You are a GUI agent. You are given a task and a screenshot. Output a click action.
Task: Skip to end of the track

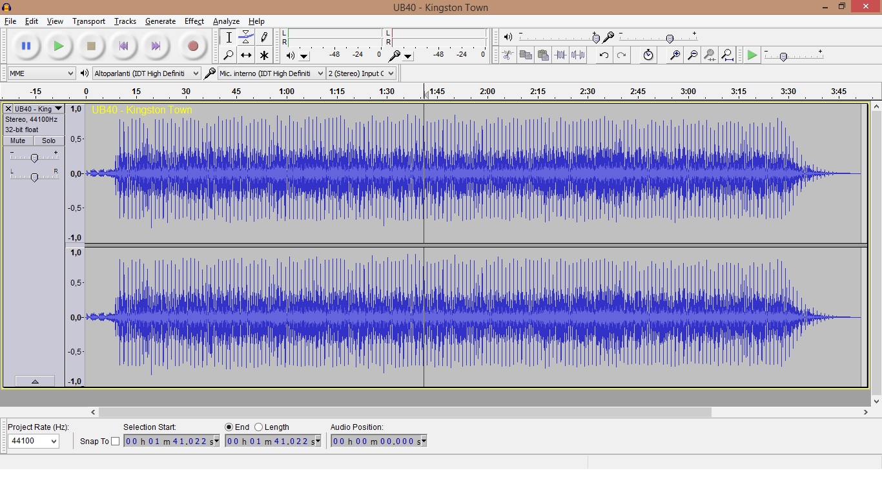pyautogui.click(x=156, y=46)
